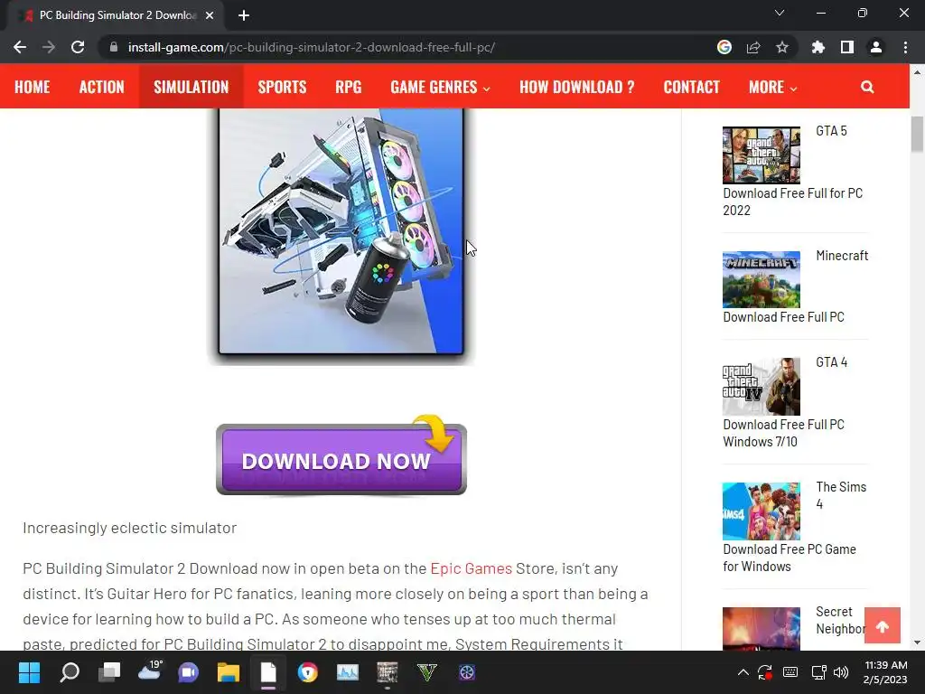Close the PC Building Simulator 2 tab

coord(210,15)
